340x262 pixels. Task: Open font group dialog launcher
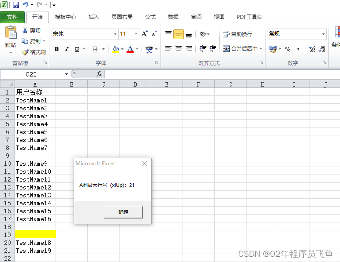point(157,63)
